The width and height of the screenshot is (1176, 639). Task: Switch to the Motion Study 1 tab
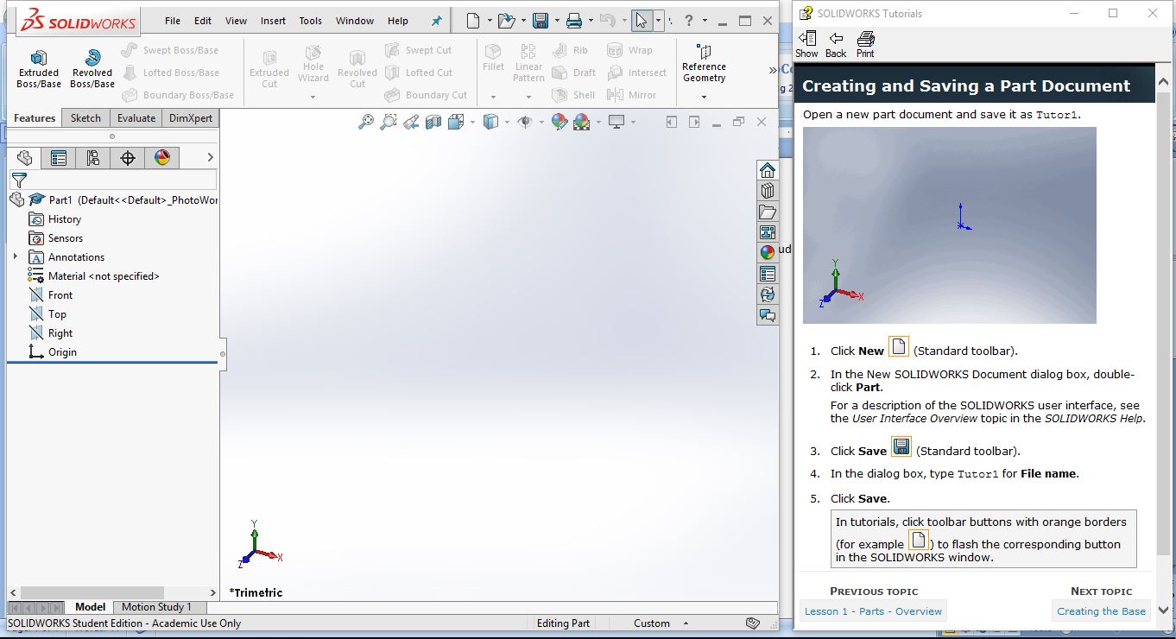156,607
